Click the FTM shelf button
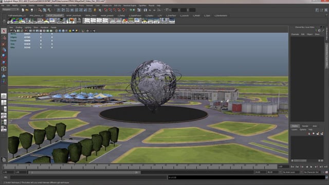This screenshot has width=329, height=185. click(79, 21)
